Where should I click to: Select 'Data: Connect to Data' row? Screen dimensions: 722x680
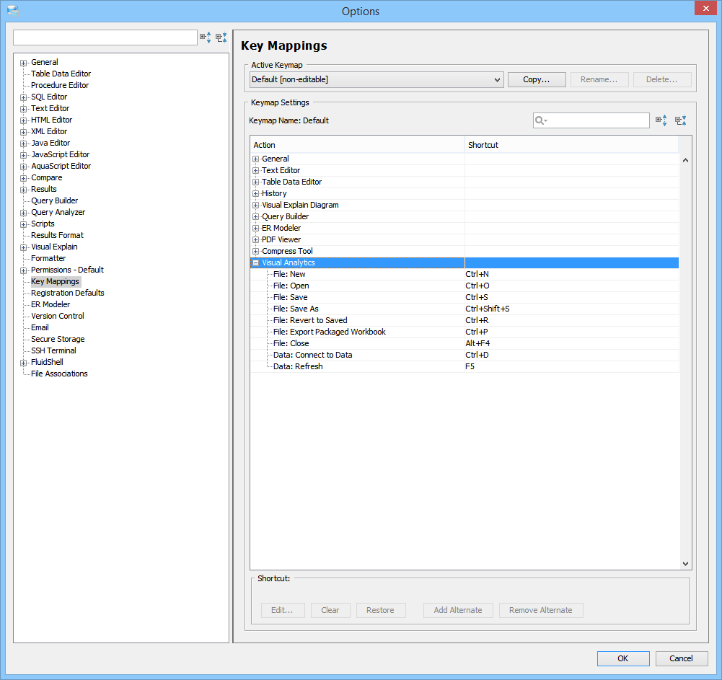[x=465, y=355]
